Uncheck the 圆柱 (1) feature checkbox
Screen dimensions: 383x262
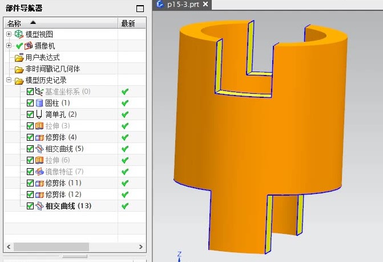coord(30,103)
